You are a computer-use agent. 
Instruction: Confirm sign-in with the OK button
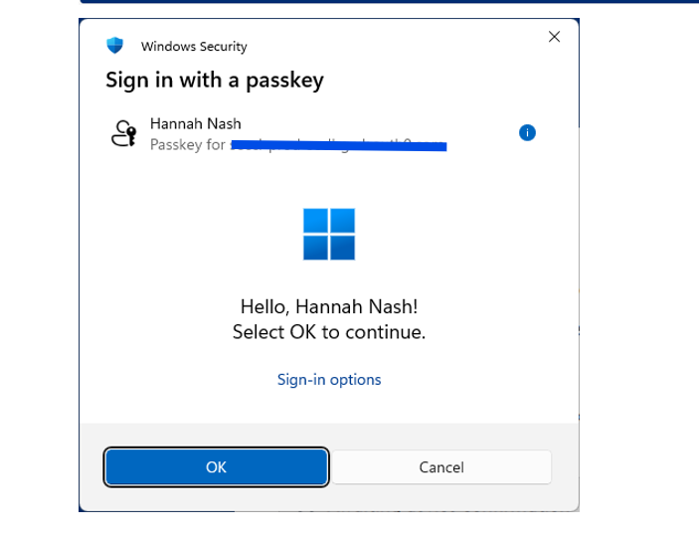coord(216,467)
